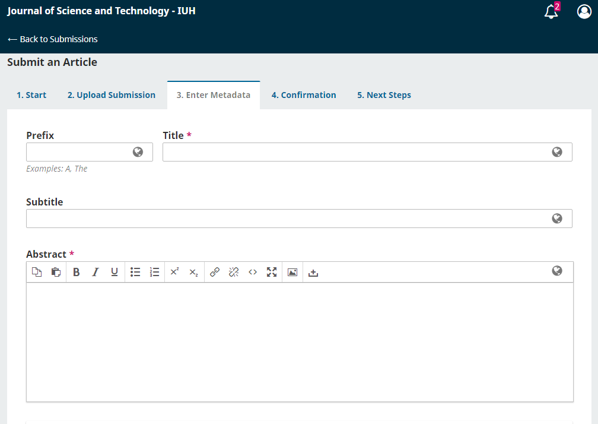Toggle italic formatting
The height and width of the screenshot is (424, 598).
96,272
